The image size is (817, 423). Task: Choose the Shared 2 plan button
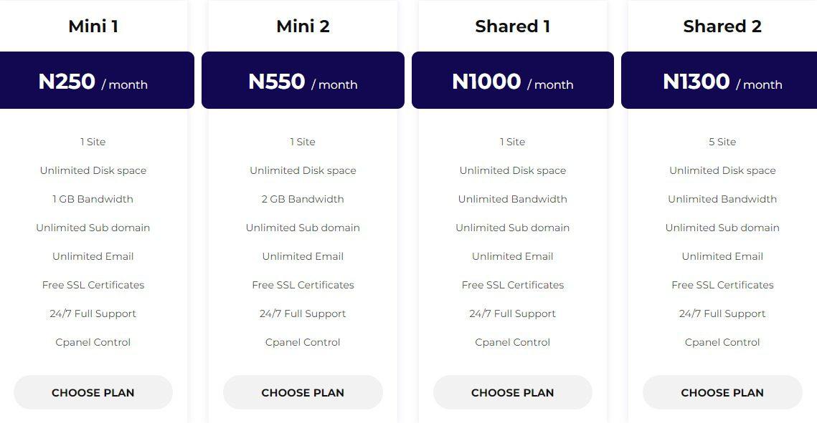722,392
